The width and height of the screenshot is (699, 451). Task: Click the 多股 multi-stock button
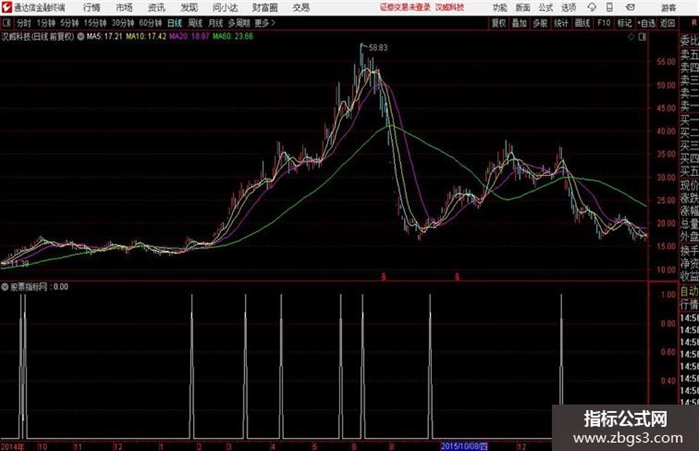(x=540, y=23)
